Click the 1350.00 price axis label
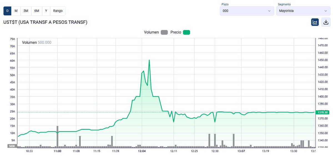 tap(322, 133)
